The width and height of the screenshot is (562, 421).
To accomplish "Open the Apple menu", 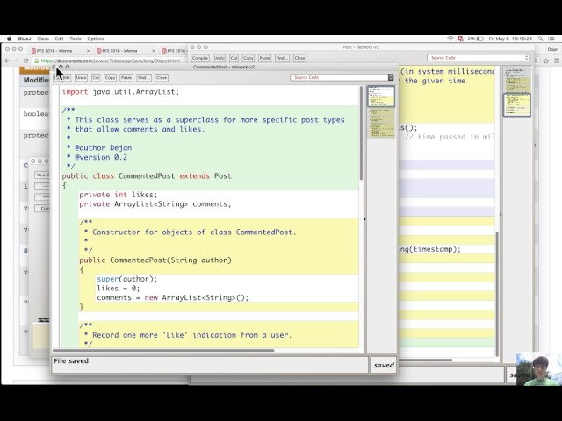I will click(9, 39).
